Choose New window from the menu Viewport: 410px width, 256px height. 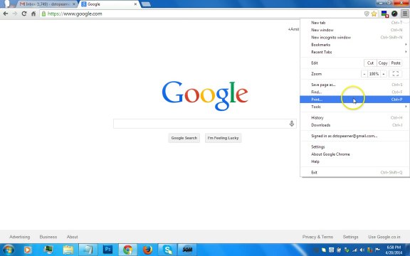[x=354, y=30]
